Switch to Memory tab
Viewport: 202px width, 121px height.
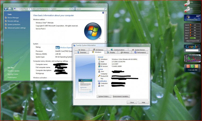click(x=125, y=53)
